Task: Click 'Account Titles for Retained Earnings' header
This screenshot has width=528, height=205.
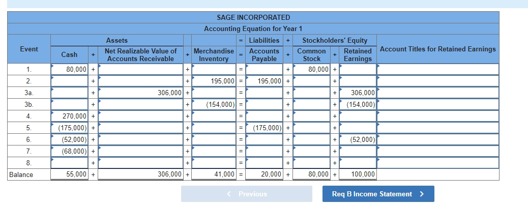Action: pyautogui.click(x=438, y=49)
